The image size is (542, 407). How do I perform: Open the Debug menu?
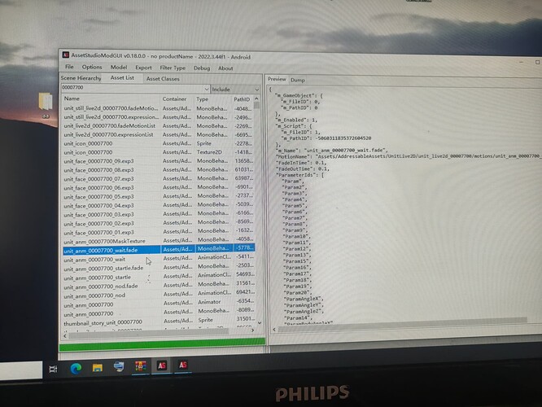(202, 68)
